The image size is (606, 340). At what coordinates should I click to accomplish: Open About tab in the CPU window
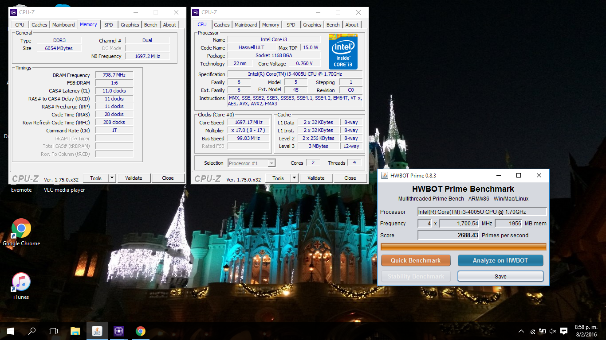(x=352, y=25)
